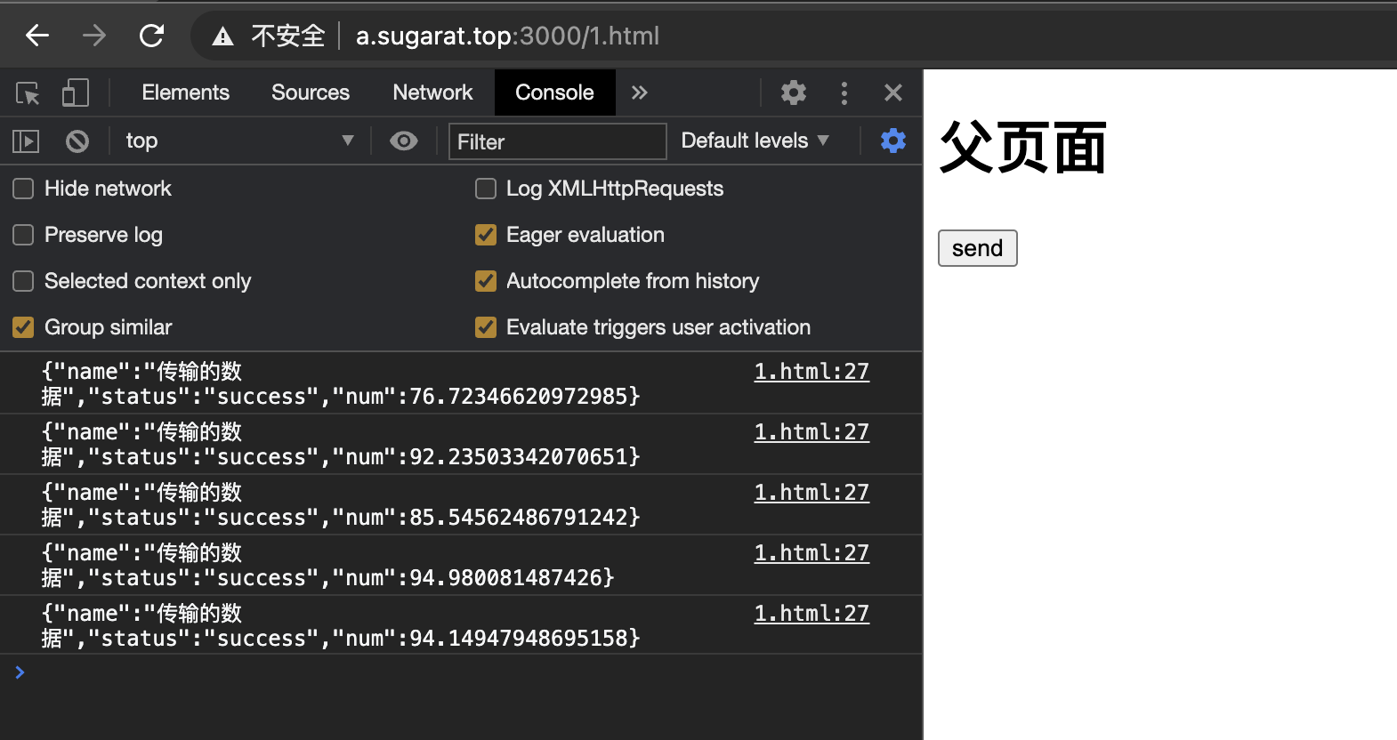
Task: Select log message with num 94.980081487426
Action: (x=327, y=566)
